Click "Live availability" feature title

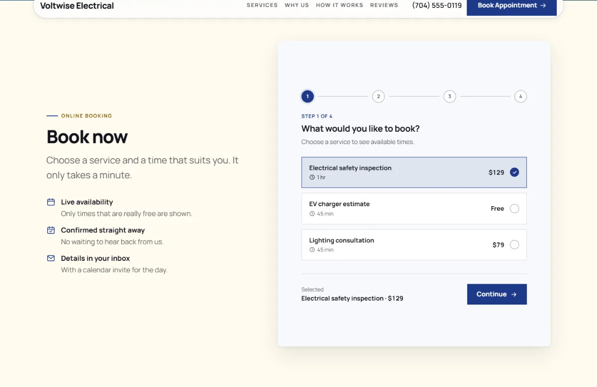(x=87, y=202)
